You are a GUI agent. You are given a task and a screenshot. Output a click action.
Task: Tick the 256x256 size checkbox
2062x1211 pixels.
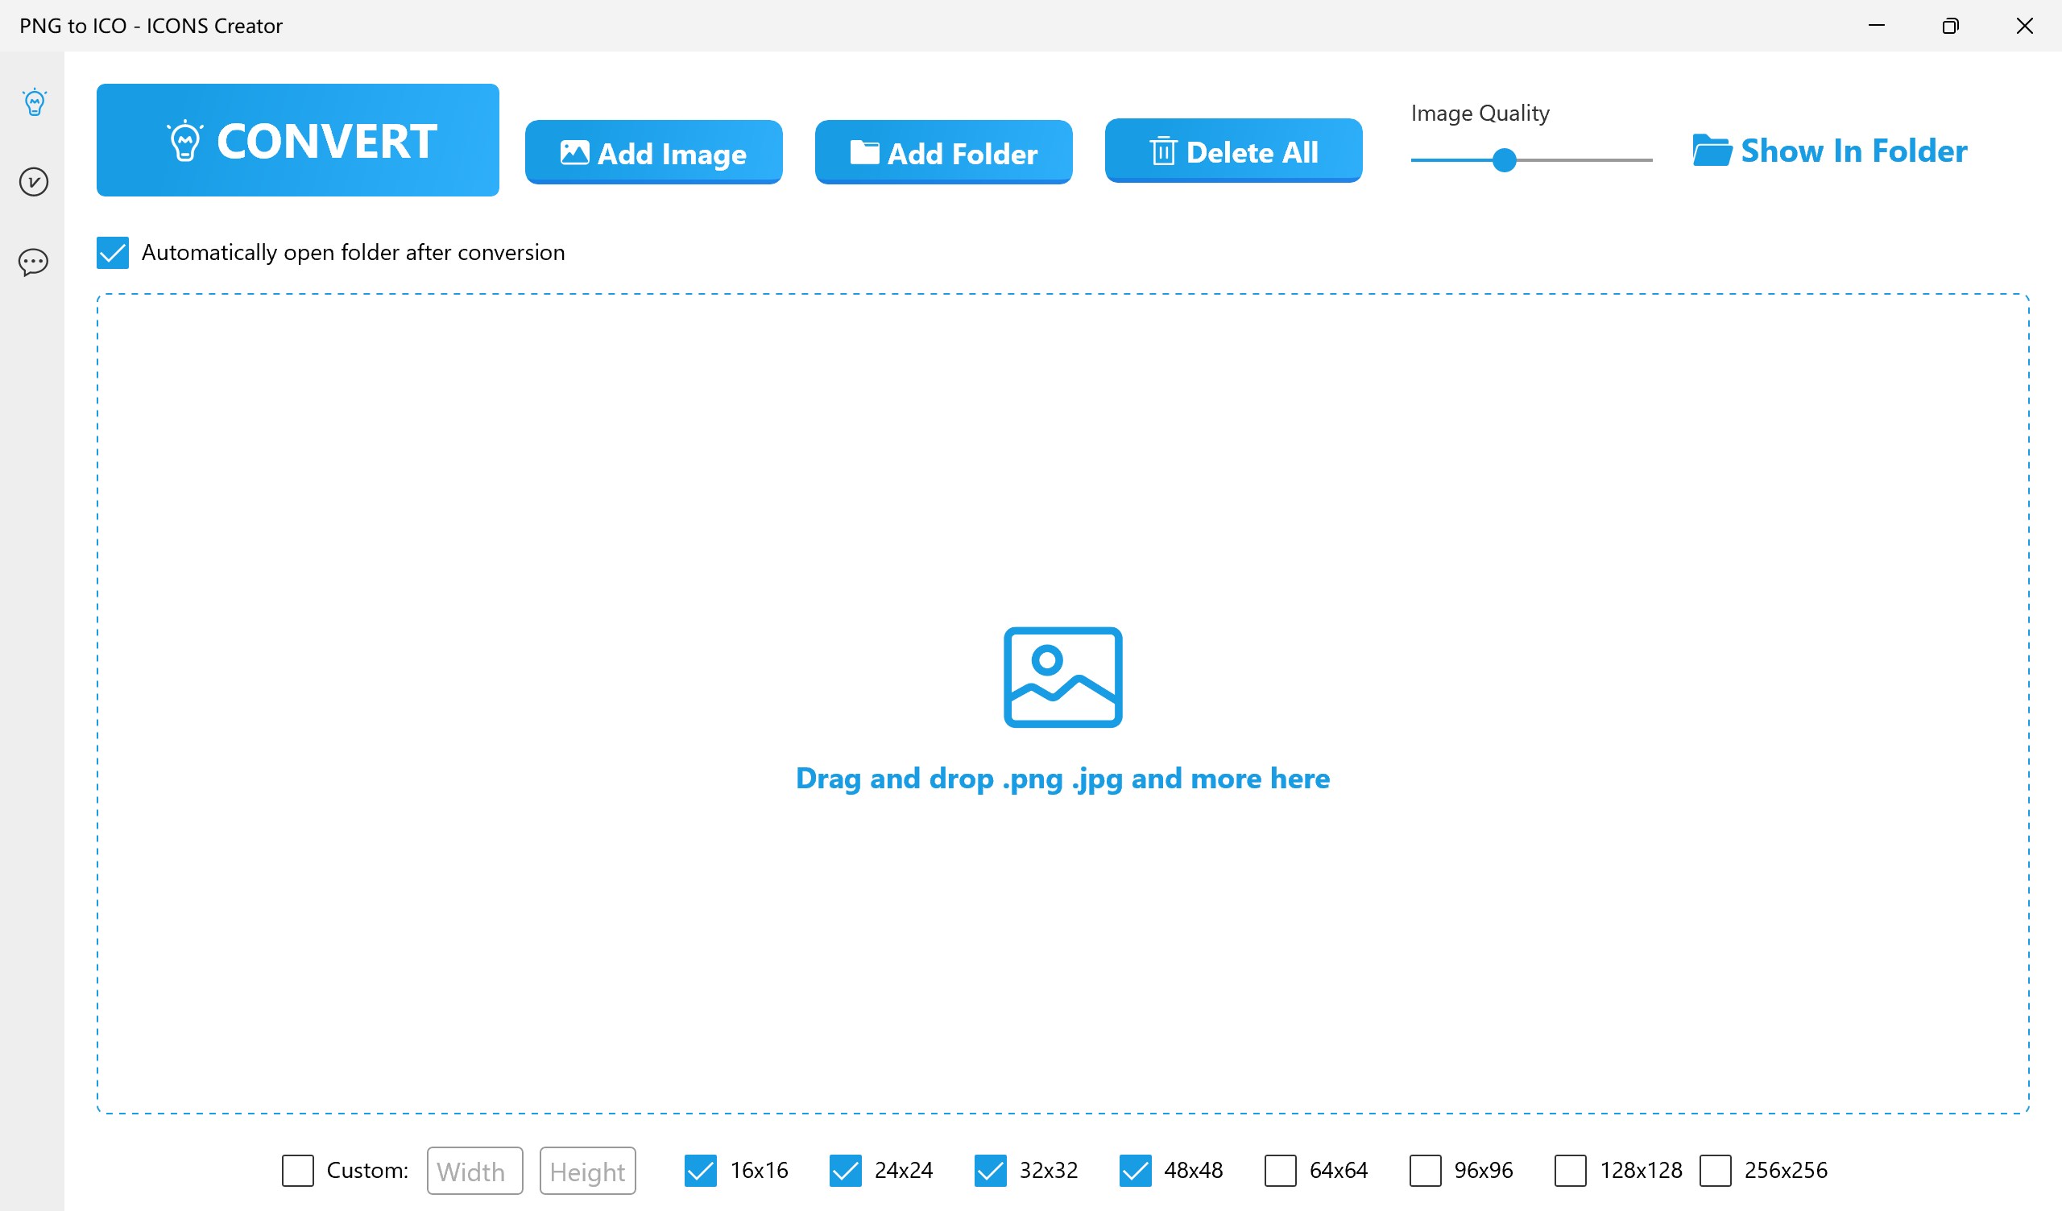1715,1170
